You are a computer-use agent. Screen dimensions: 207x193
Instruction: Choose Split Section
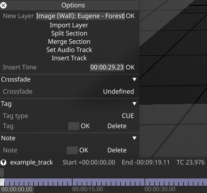[x=69, y=33]
